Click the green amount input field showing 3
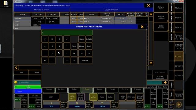Viewport: 196px width, 110px height. [x=67, y=33]
